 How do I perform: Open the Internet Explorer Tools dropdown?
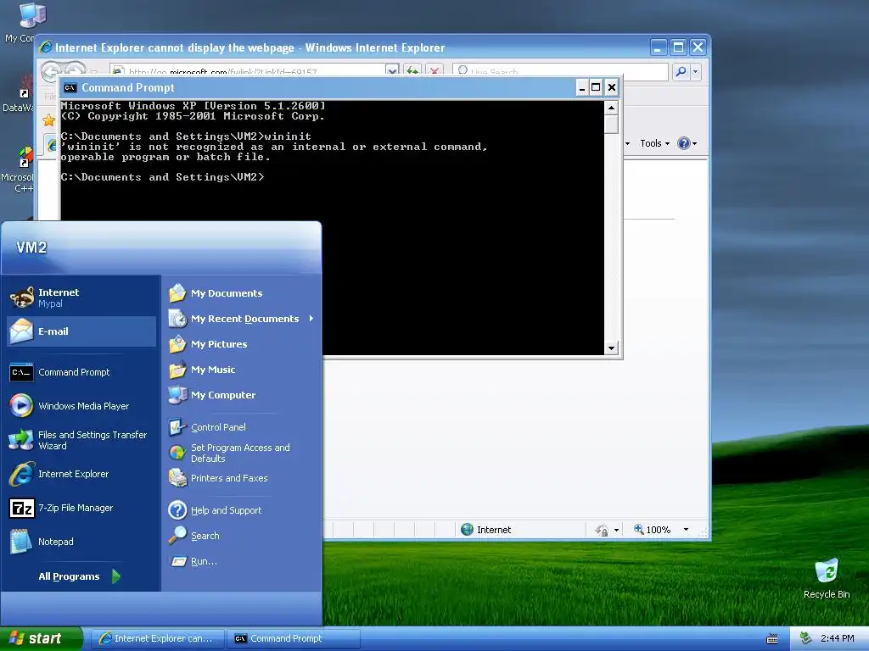point(654,143)
